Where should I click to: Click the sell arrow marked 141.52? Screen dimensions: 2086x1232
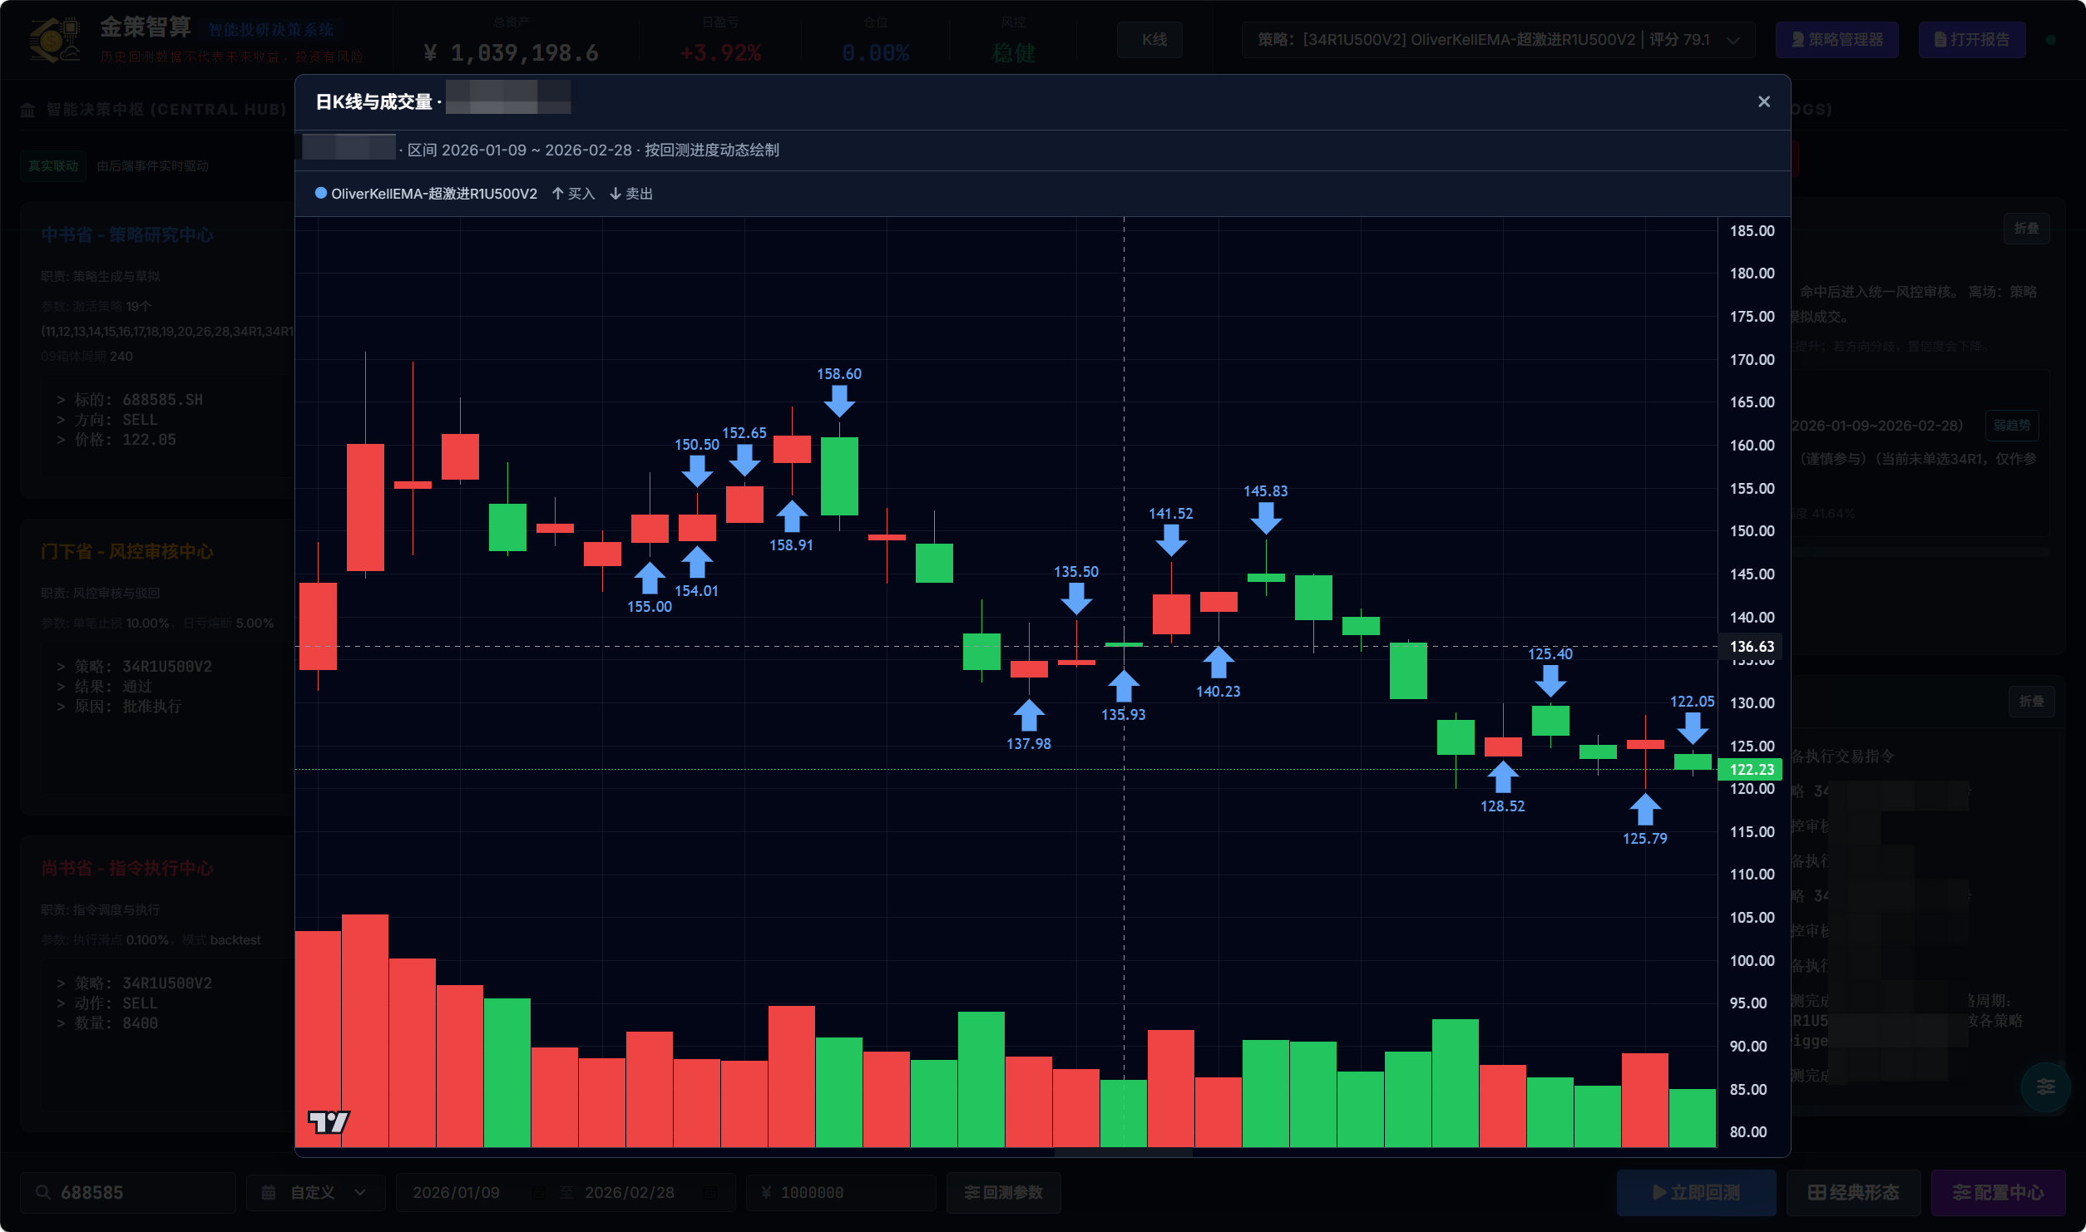[1171, 540]
